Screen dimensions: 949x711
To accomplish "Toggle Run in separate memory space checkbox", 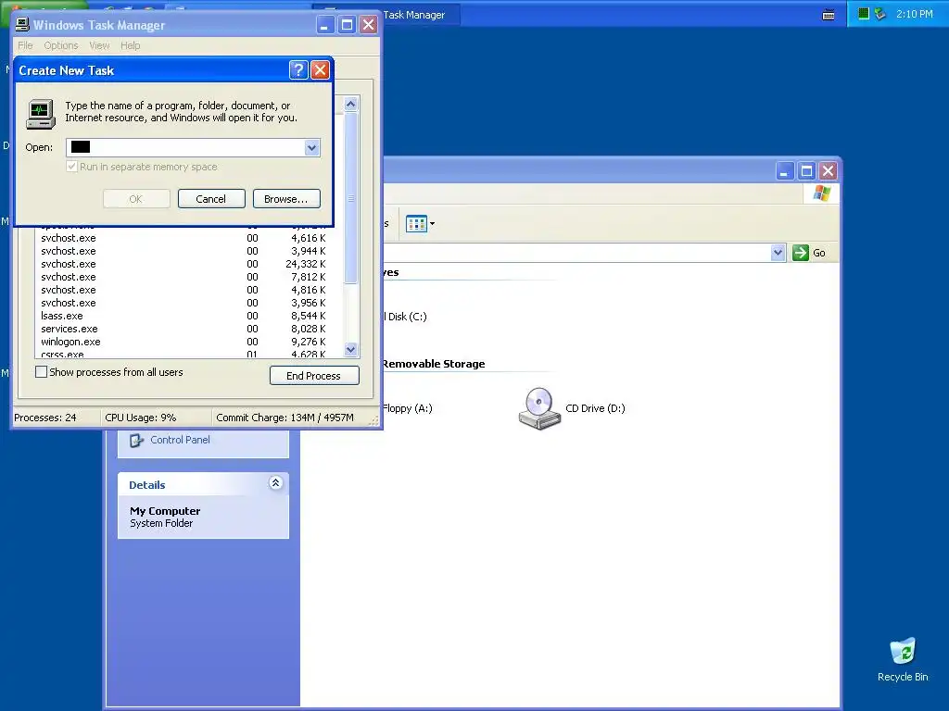I will point(72,167).
